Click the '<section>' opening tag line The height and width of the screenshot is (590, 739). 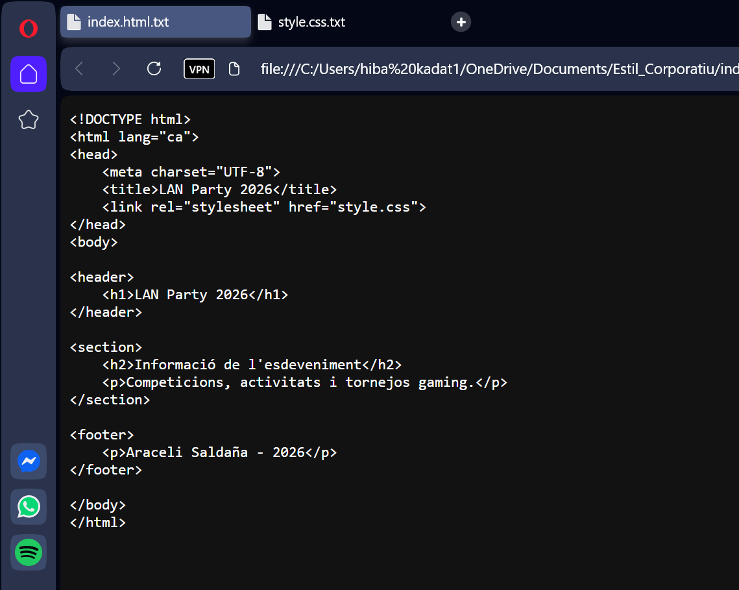coord(106,347)
